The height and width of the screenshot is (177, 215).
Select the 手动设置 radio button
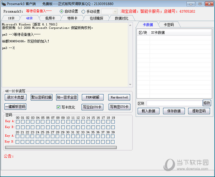click(x=83, y=12)
